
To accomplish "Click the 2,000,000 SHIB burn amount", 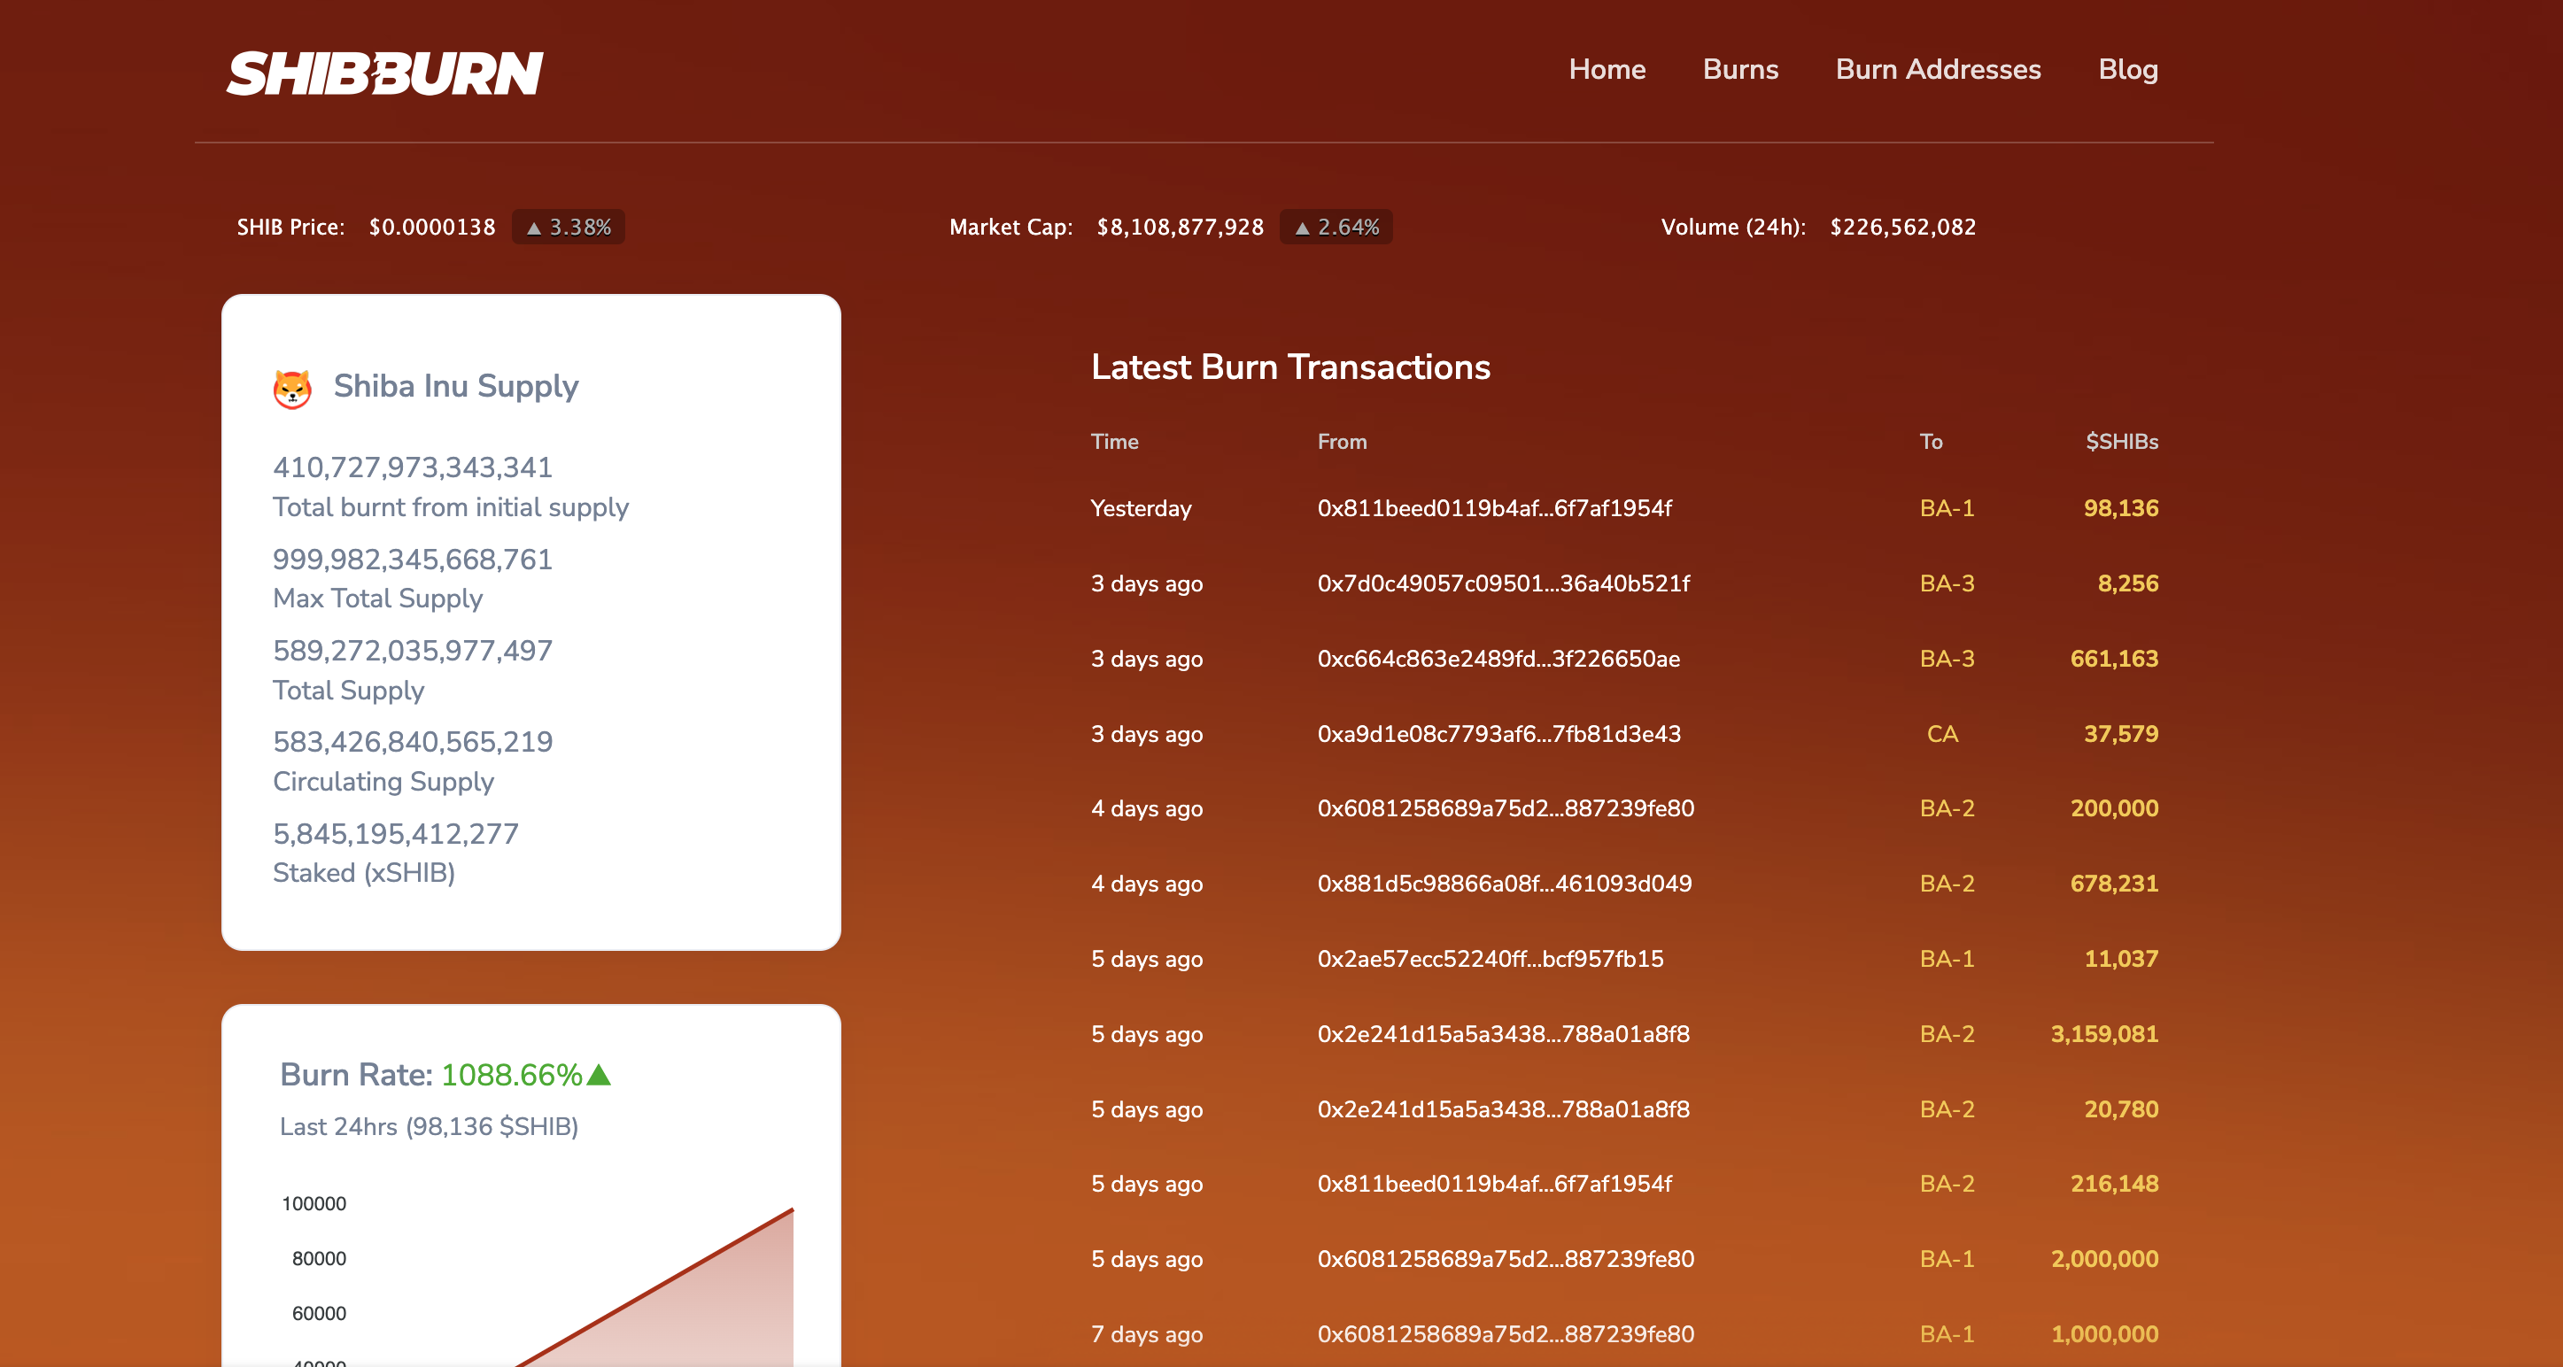I will 2103,1259.
